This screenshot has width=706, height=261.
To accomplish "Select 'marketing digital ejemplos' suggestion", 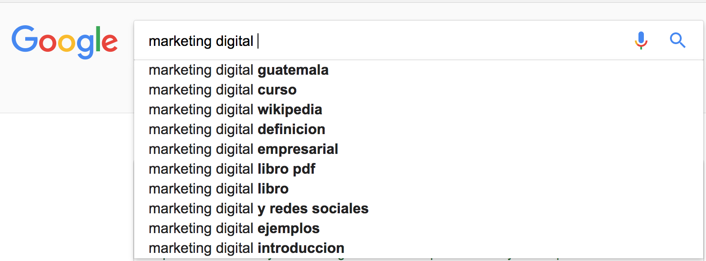I will [419, 229].
